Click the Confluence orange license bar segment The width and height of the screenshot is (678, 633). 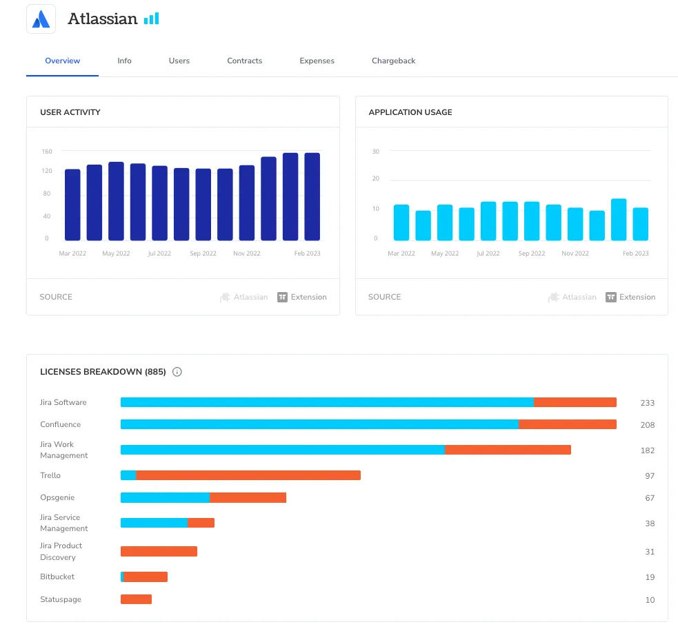[x=568, y=424]
